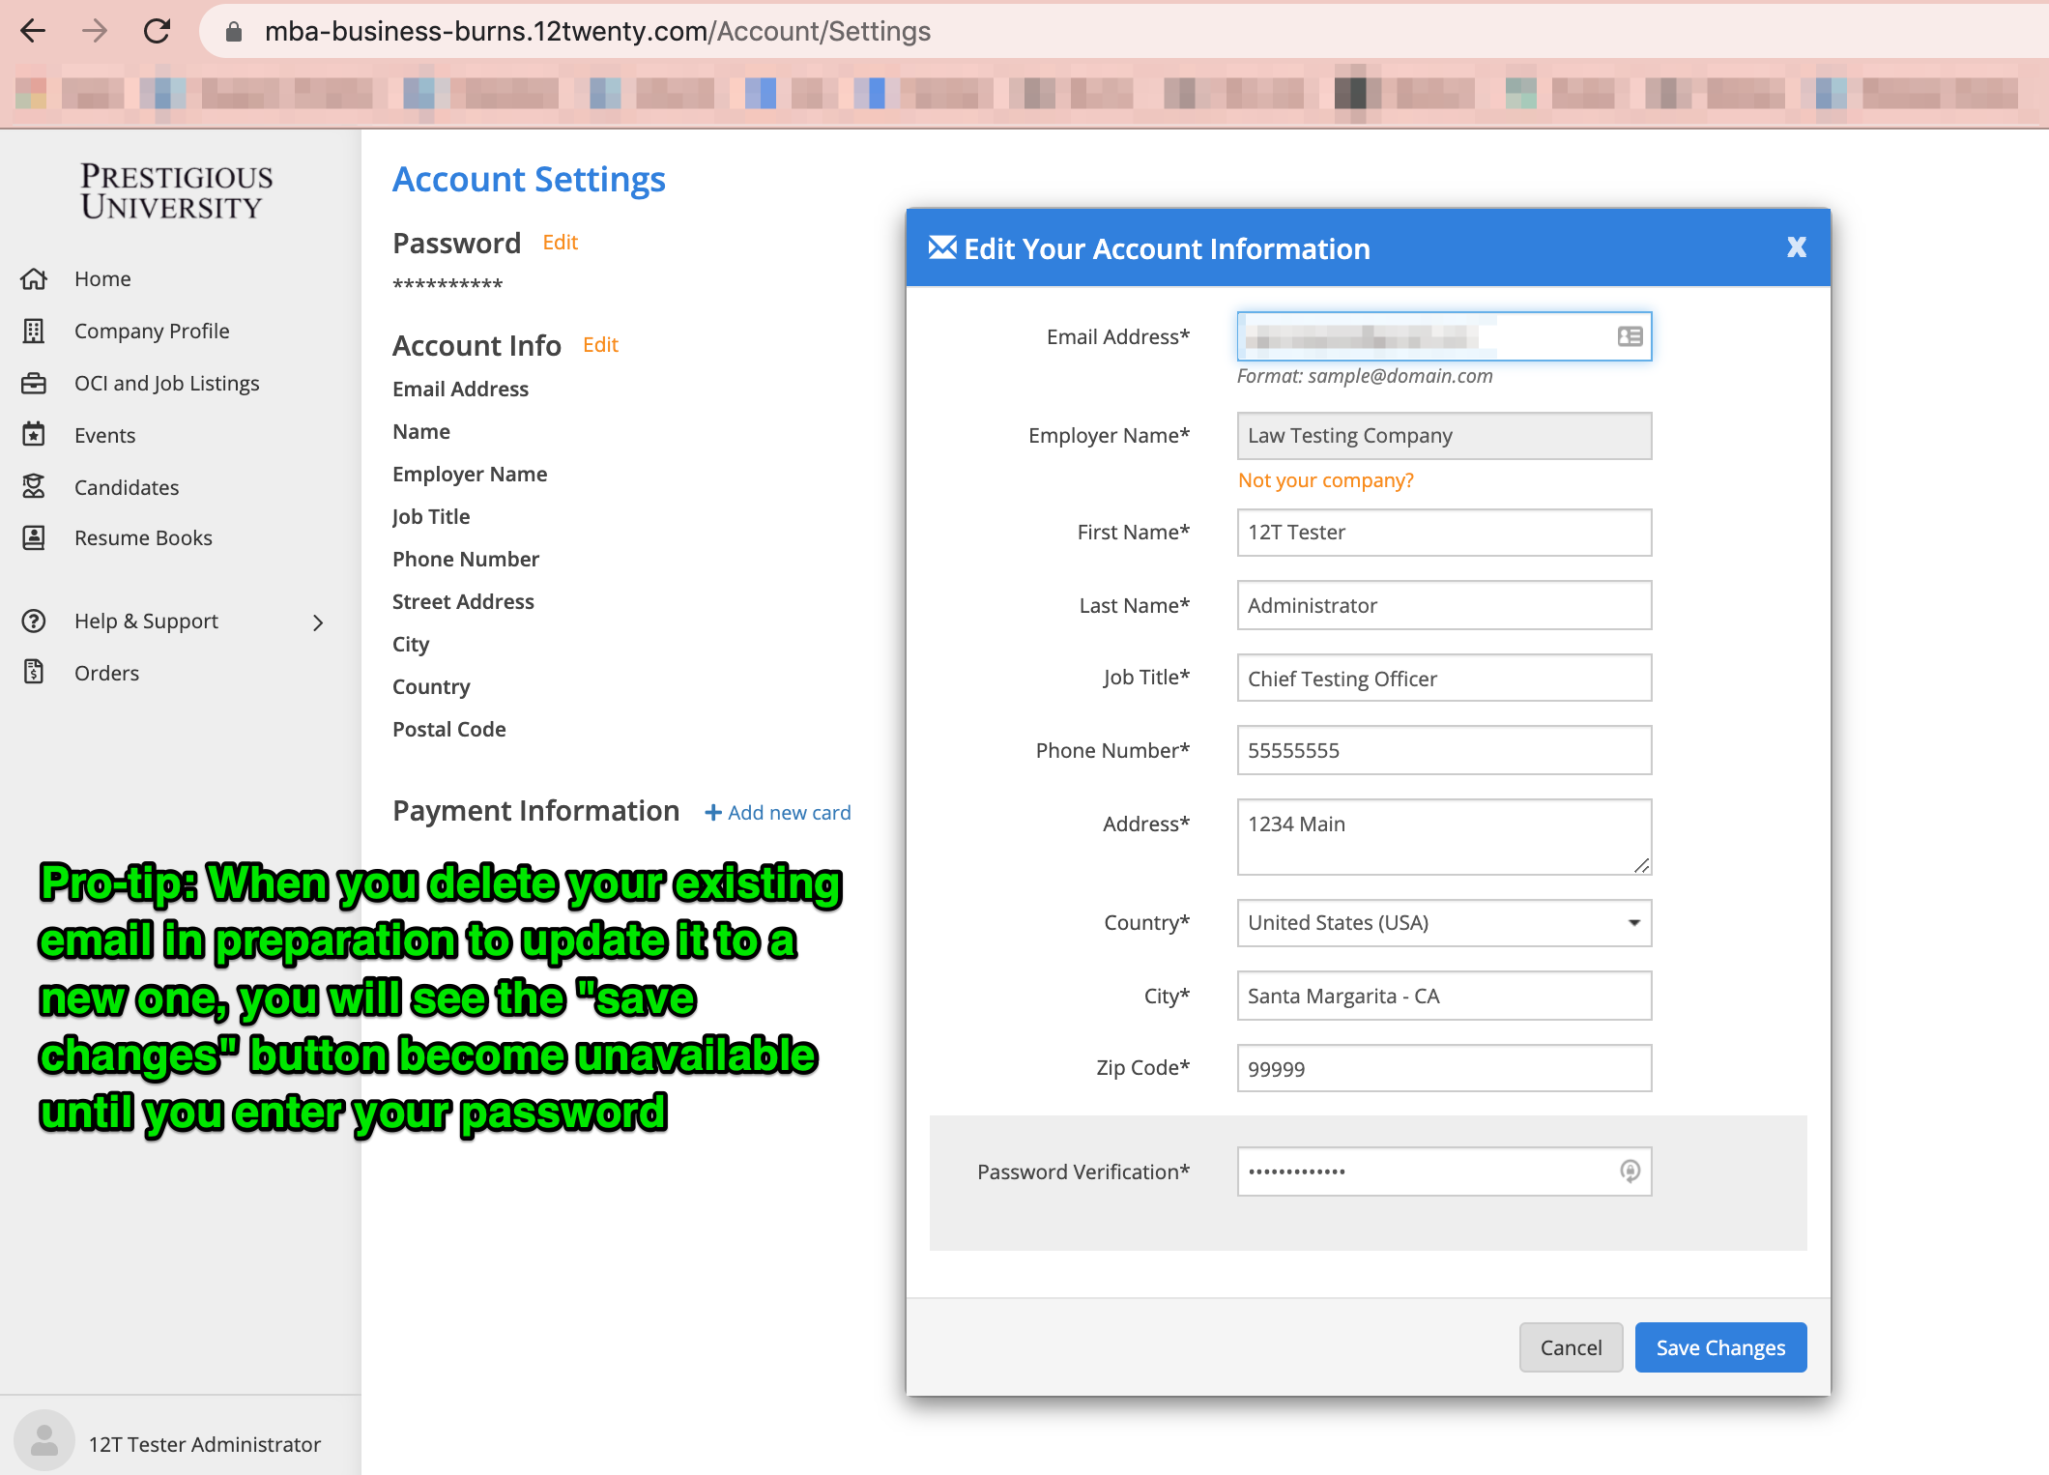
Task: Click the browser reload icon
Action: click(x=158, y=32)
